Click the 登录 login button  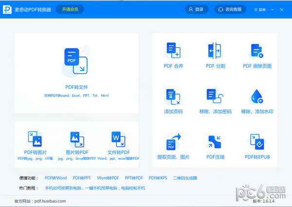[197, 9]
